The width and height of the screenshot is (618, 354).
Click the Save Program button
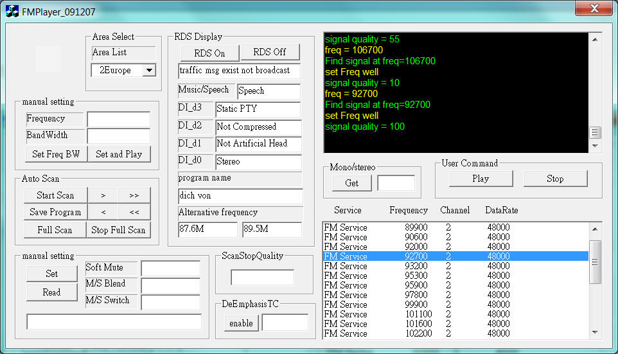56,212
